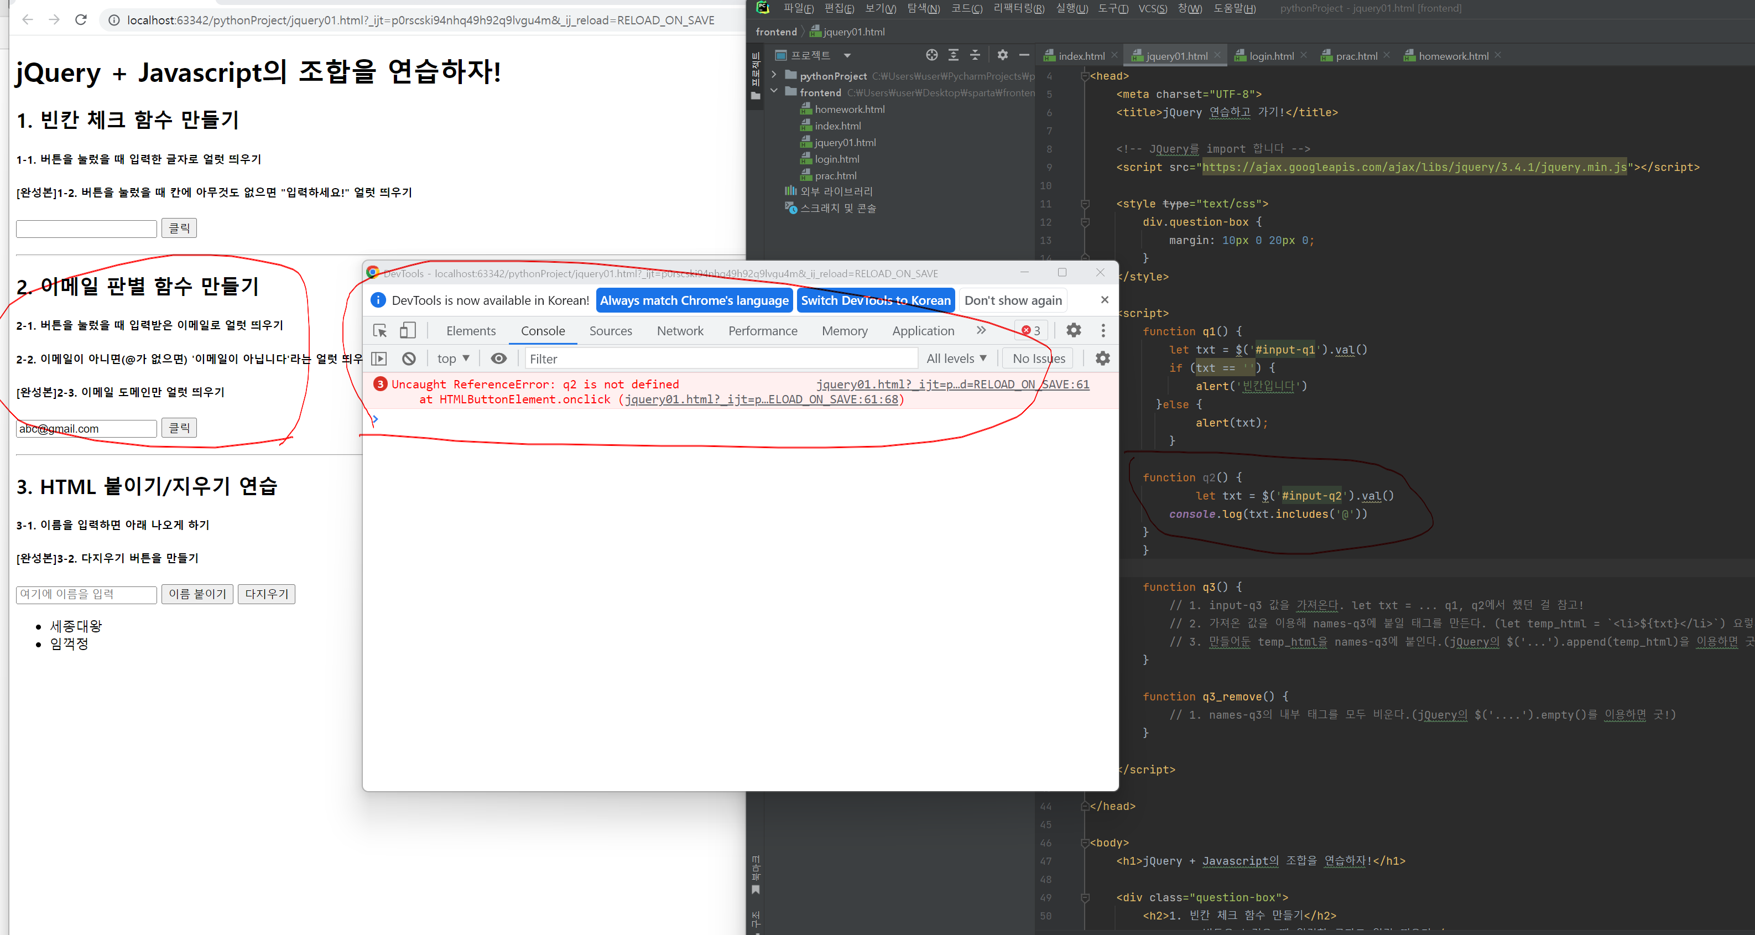Click the red error count badge in DevTools
Viewport: 1755px width, 935px height.
(1032, 330)
